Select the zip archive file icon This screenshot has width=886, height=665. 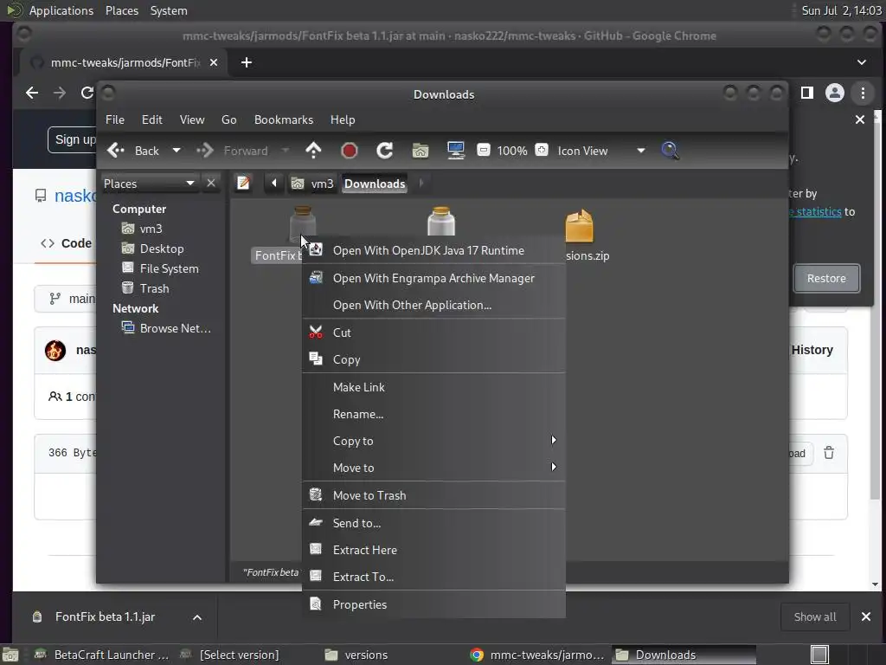point(579,226)
